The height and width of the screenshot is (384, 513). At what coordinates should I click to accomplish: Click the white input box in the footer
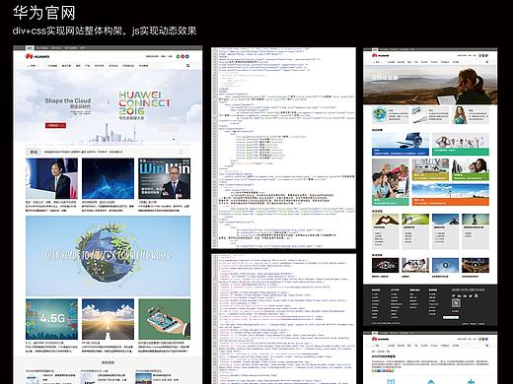pos(451,317)
